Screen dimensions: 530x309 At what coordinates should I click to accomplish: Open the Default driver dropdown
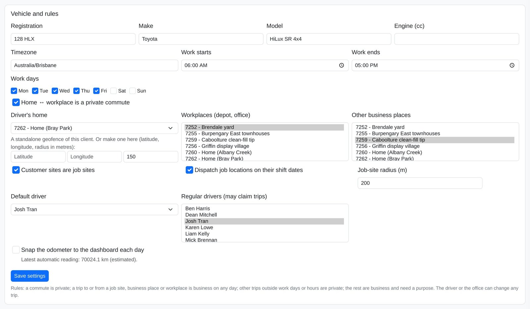[x=94, y=209]
